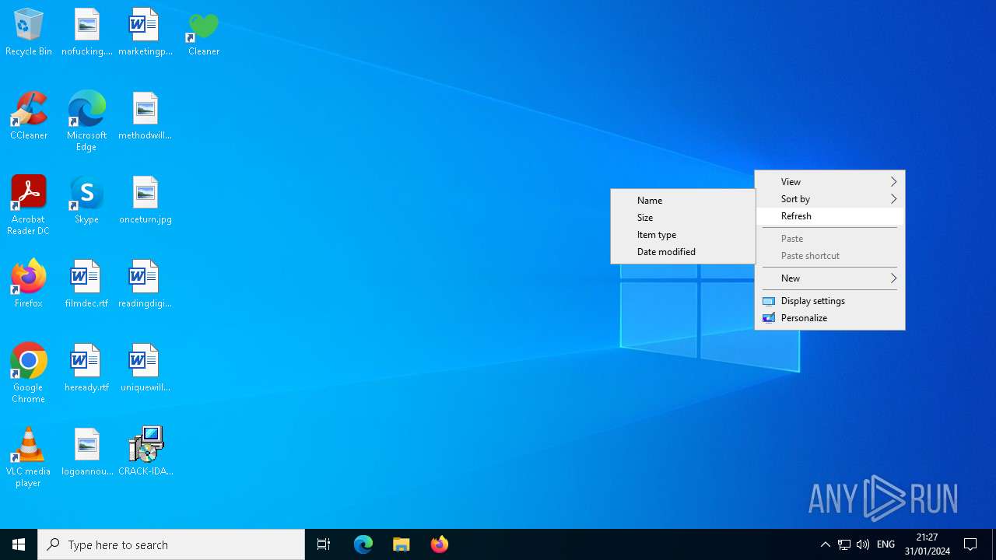The width and height of the screenshot is (996, 560).
Task: Click the ENG language indicator
Action: point(886,544)
